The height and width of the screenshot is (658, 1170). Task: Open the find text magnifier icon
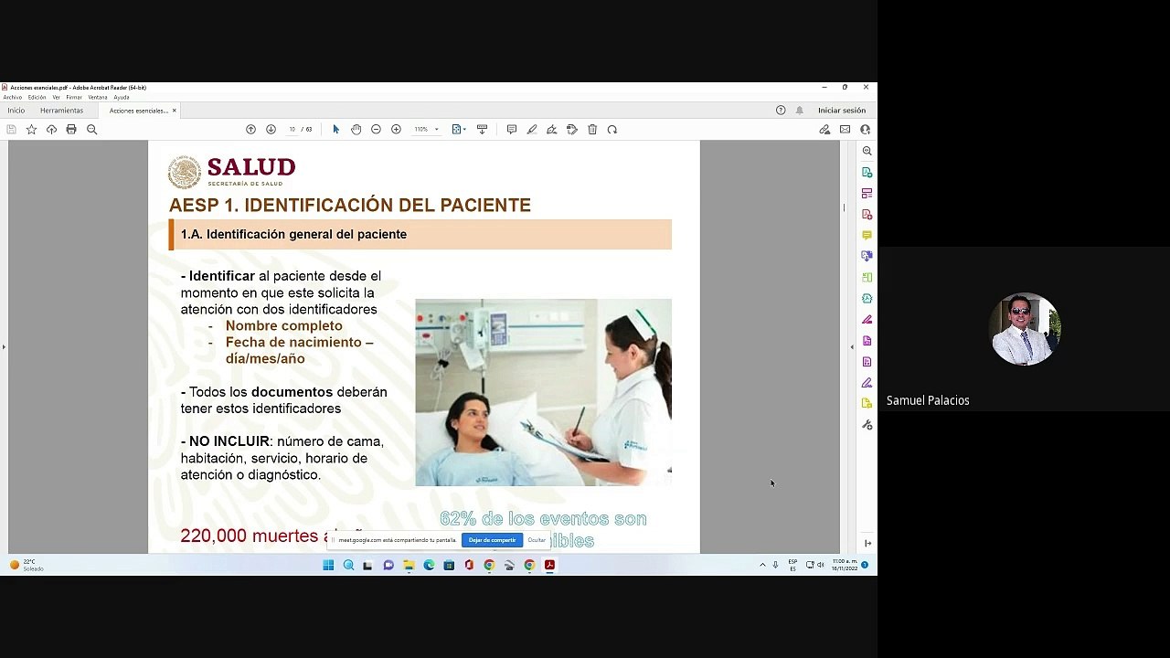pyautogui.click(x=91, y=130)
